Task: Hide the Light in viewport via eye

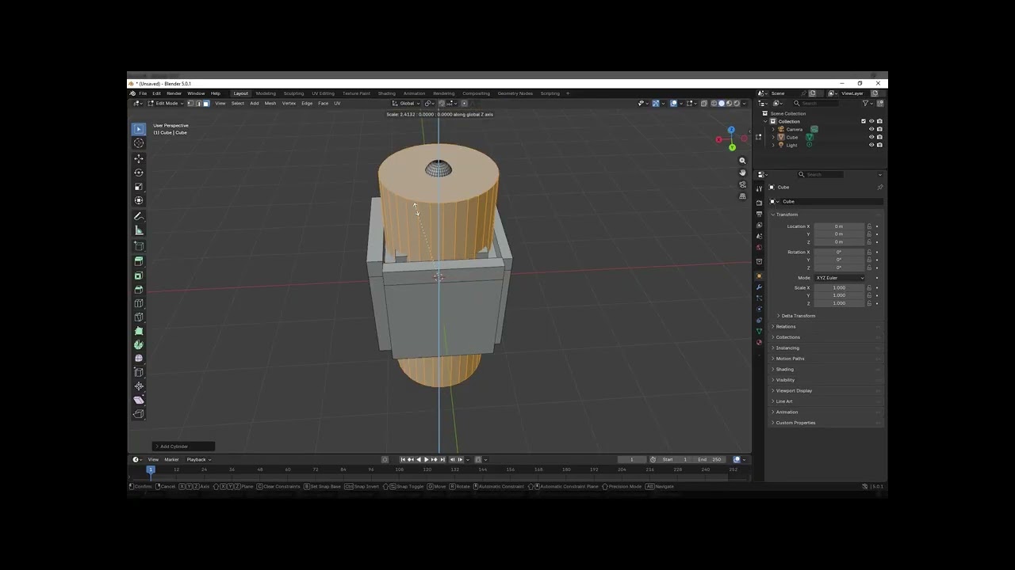Action: [x=871, y=145]
